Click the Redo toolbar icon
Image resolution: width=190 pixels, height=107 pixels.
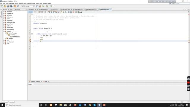(18, 6)
